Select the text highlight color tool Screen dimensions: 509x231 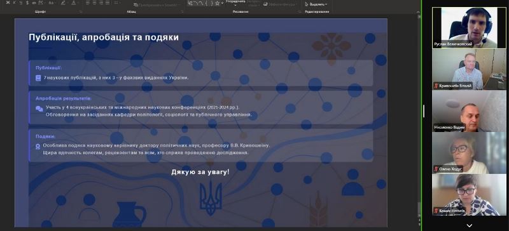(63, 3)
